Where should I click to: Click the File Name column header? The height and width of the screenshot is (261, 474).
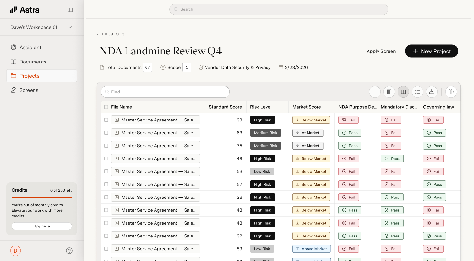(121, 107)
